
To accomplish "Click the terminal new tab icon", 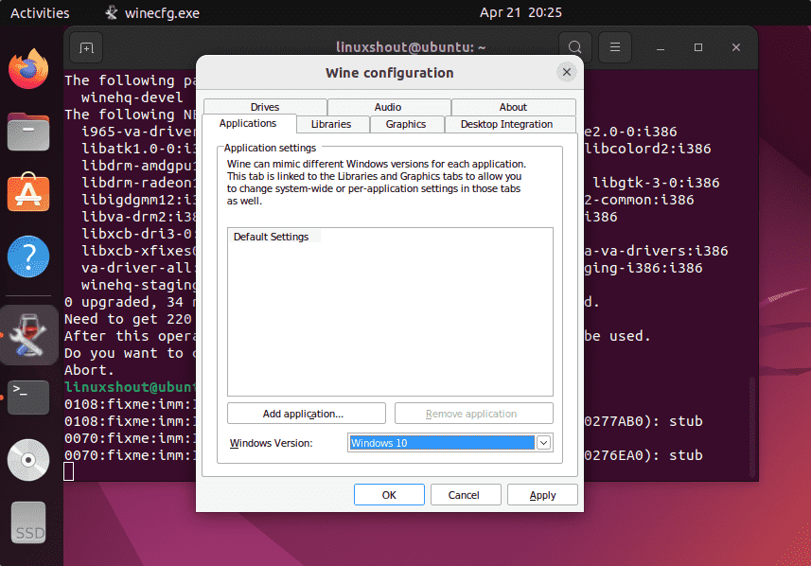I will (86, 46).
